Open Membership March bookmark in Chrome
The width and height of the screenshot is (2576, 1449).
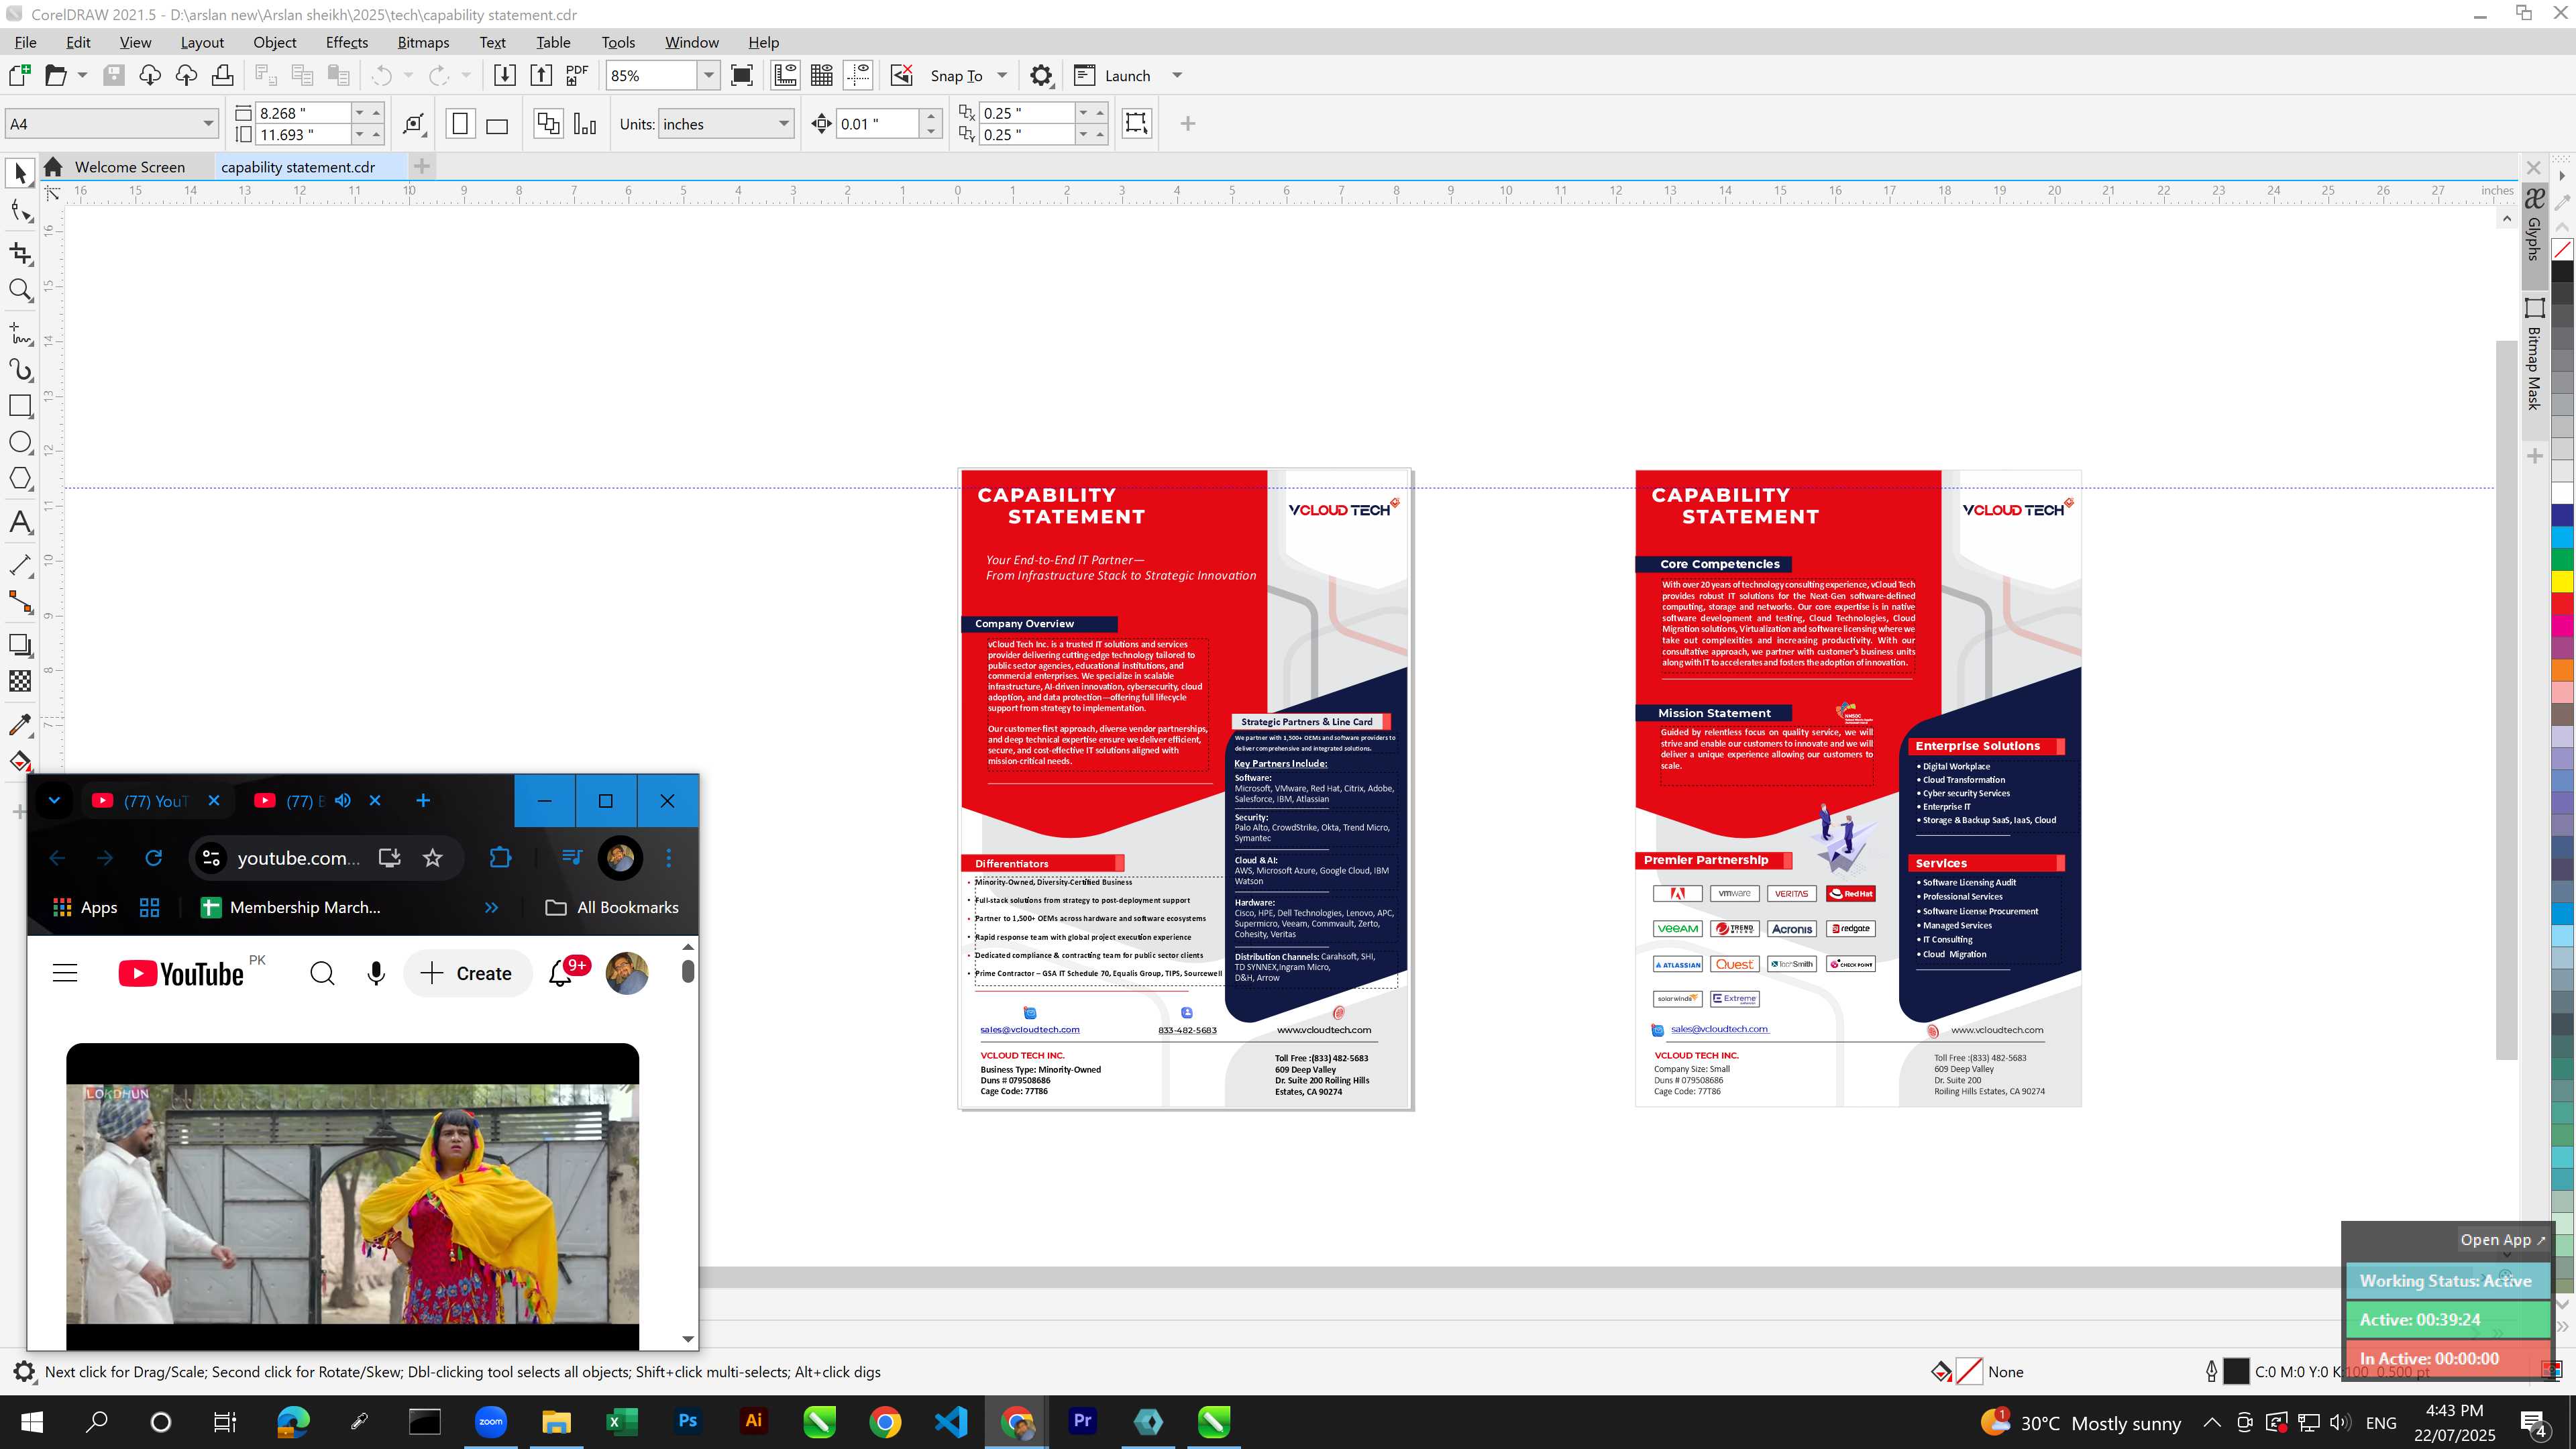pyautogui.click(x=290, y=908)
